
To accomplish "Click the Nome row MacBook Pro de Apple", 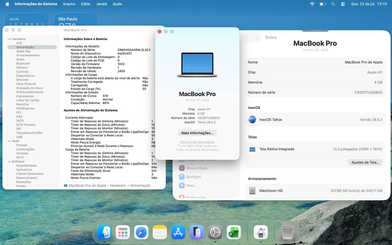I will (315, 62).
